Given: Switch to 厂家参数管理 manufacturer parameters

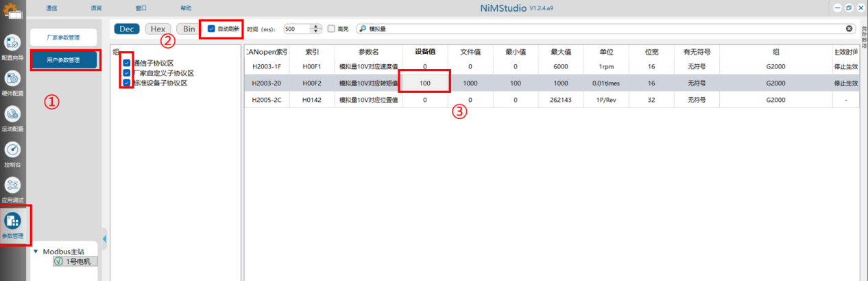Looking at the screenshot, I should pos(63,37).
